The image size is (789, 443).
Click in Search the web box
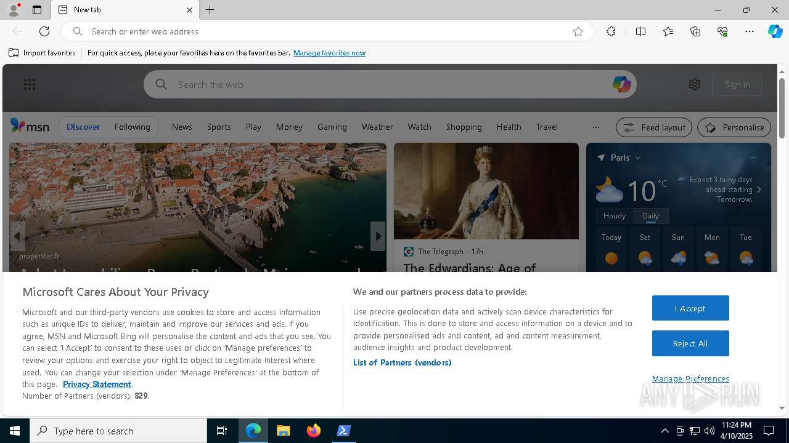pyautogui.click(x=390, y=84)
